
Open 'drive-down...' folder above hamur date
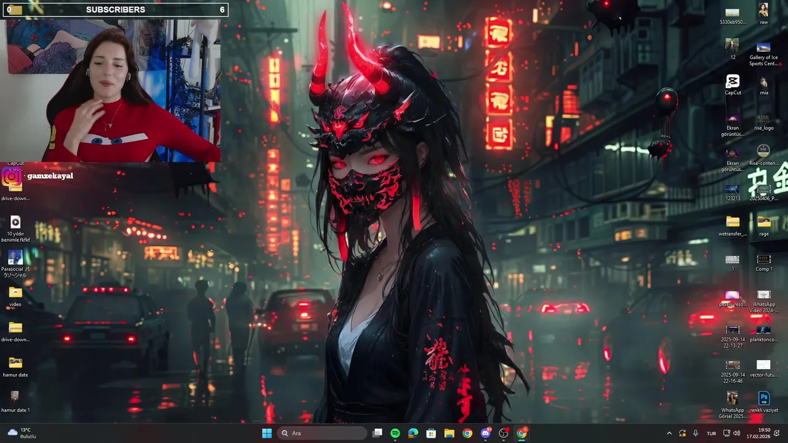pyautogui.click(x=15, y=331)
